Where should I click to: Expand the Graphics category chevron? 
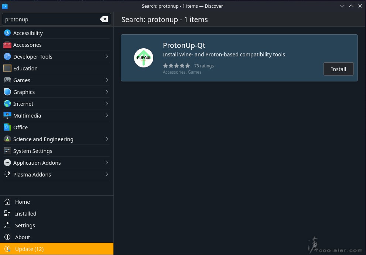pos(107,92)
